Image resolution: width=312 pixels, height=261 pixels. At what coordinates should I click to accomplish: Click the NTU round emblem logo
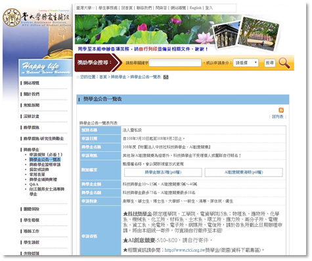click(x=12, y=17)
